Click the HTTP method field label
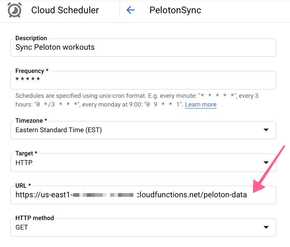Image resolution: width=290 pixels, height=247 pixels. (x=35, y=218)
